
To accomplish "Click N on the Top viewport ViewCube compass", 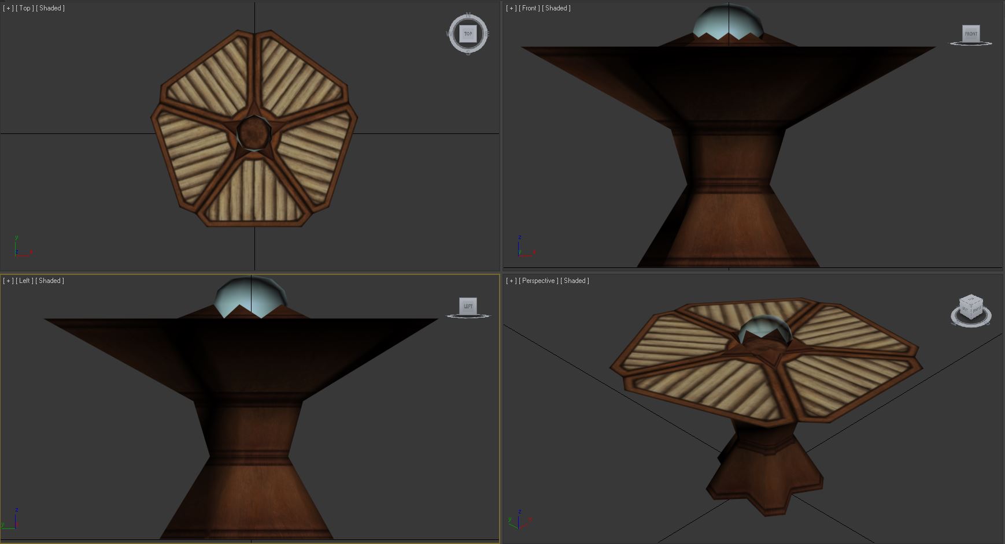I will tap(468, 14).
